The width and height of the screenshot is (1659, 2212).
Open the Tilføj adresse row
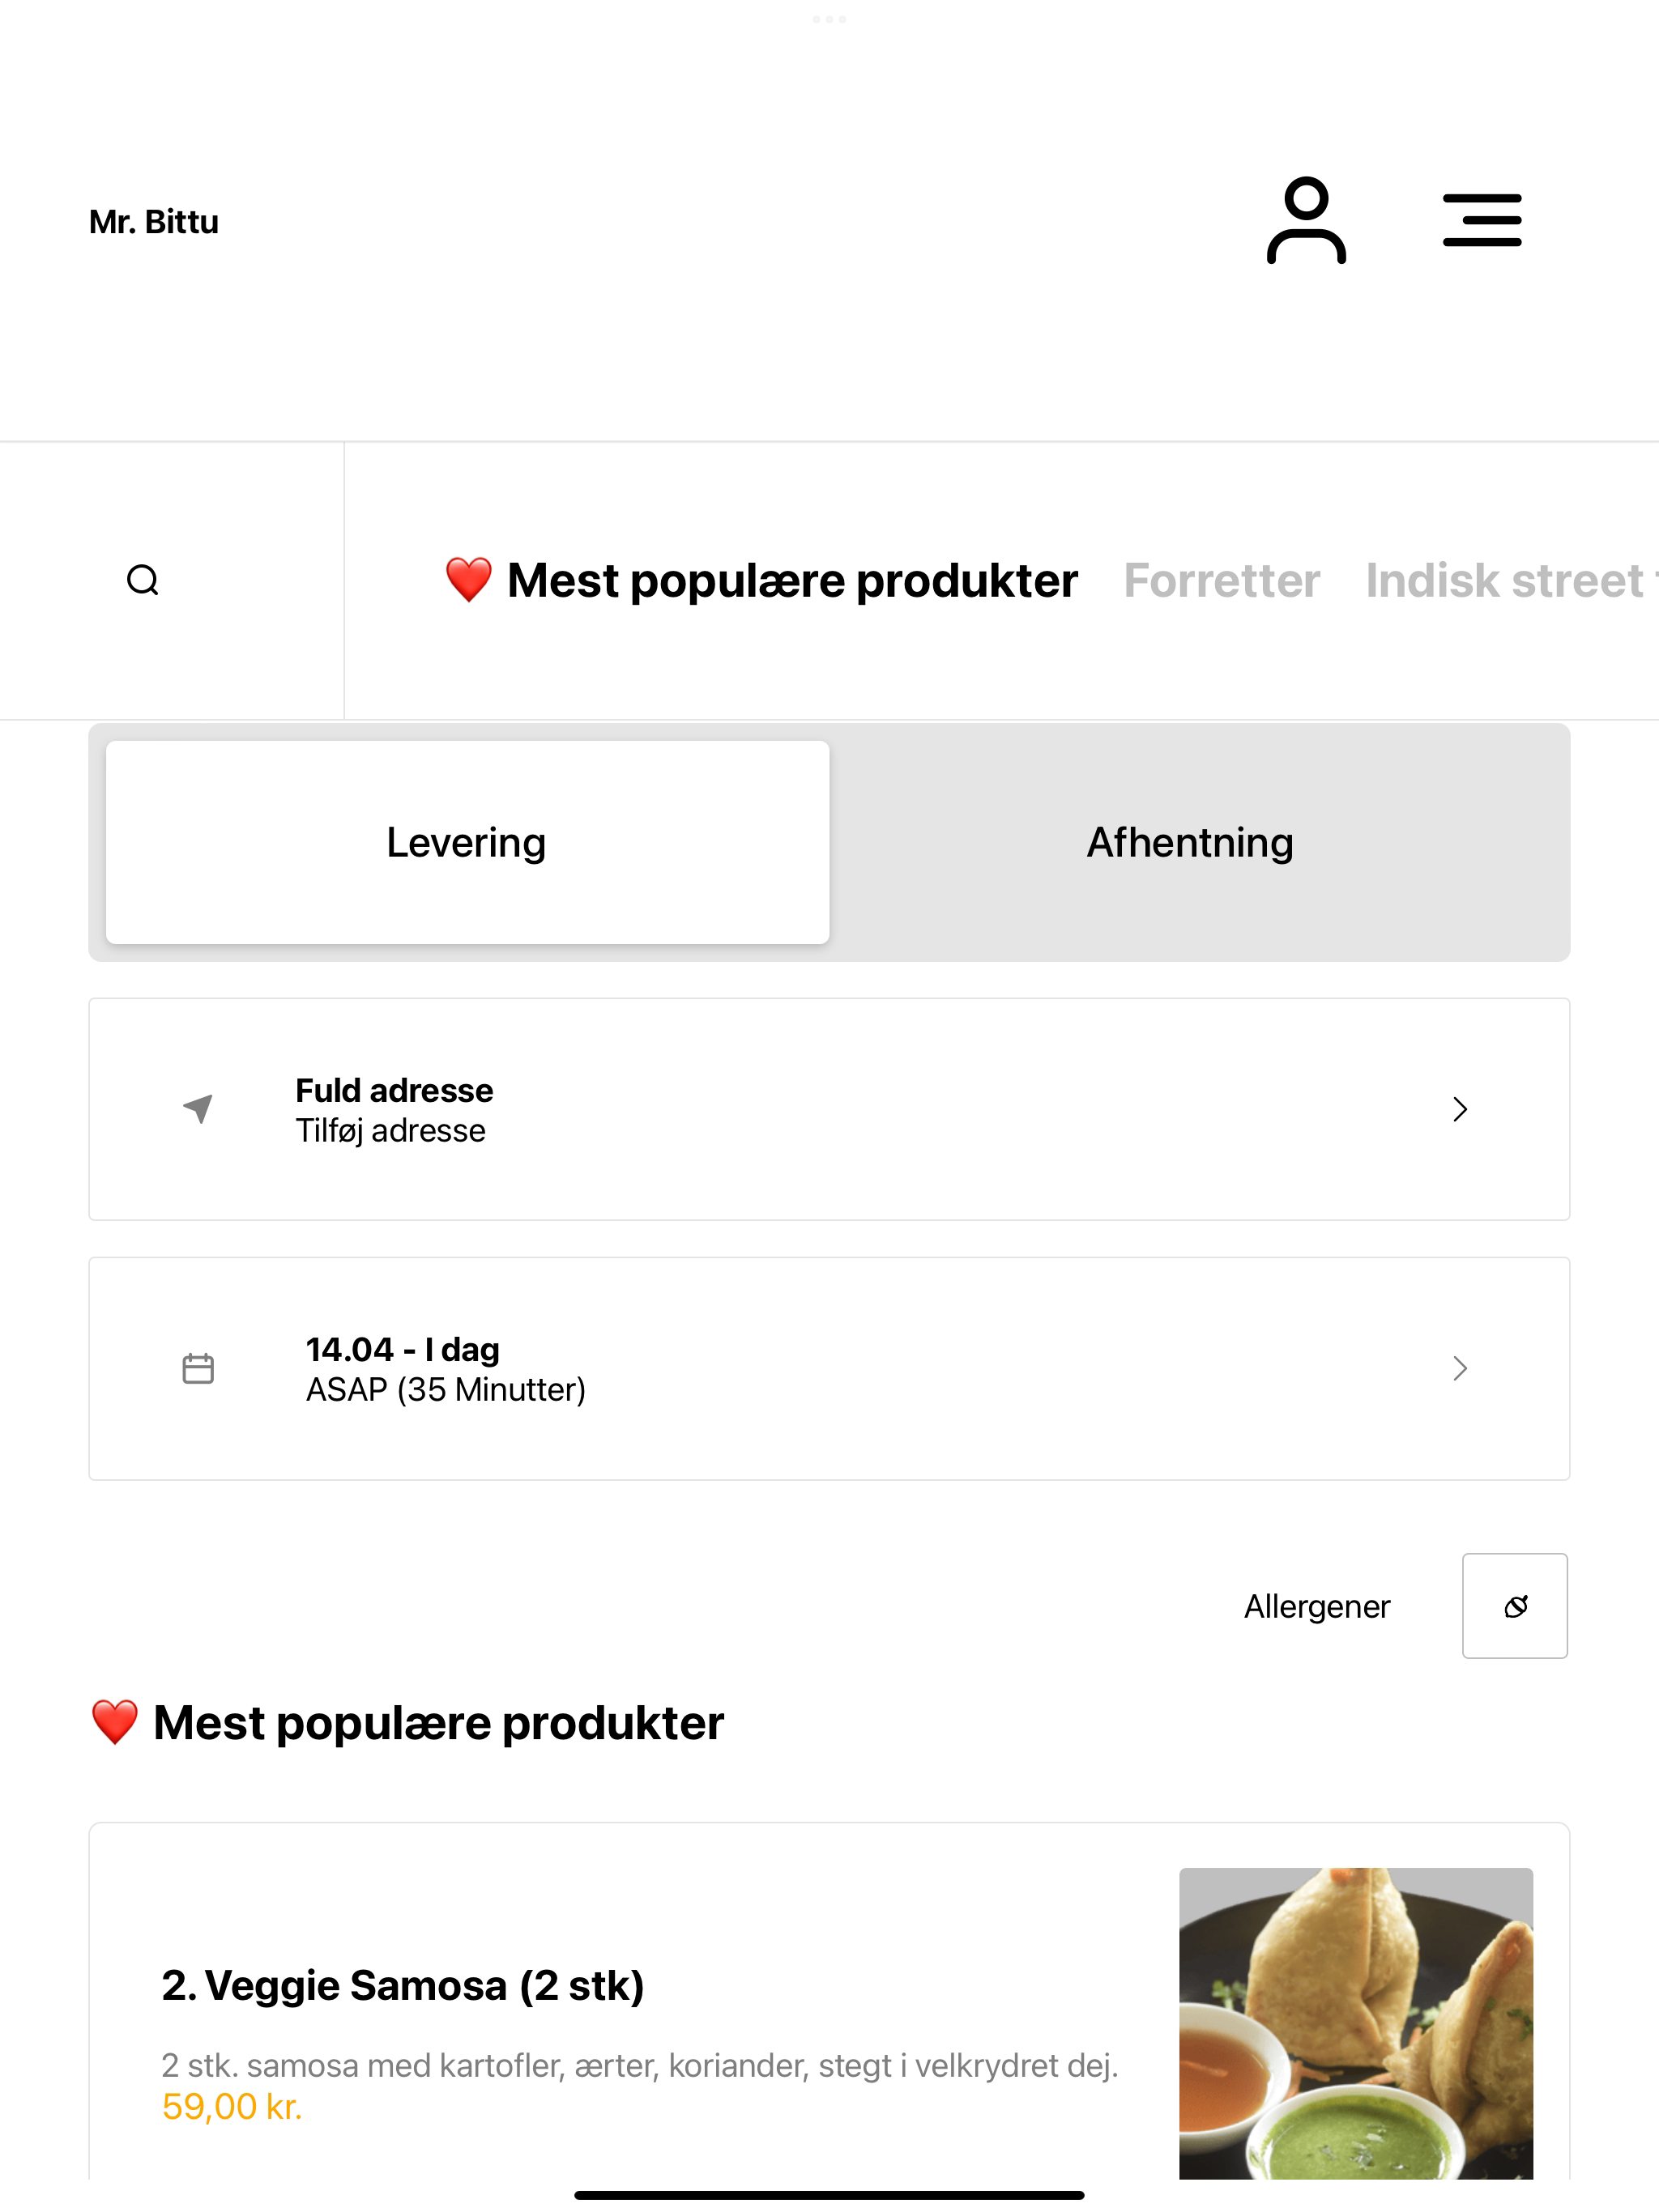pyautogui.click(x=829, y=1109)
